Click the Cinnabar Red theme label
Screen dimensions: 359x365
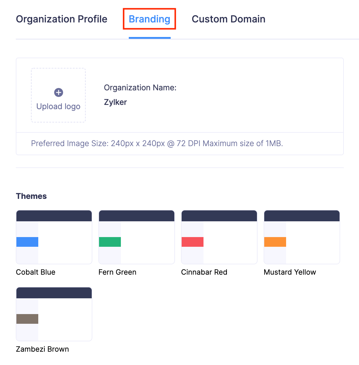tap(204, 272)
